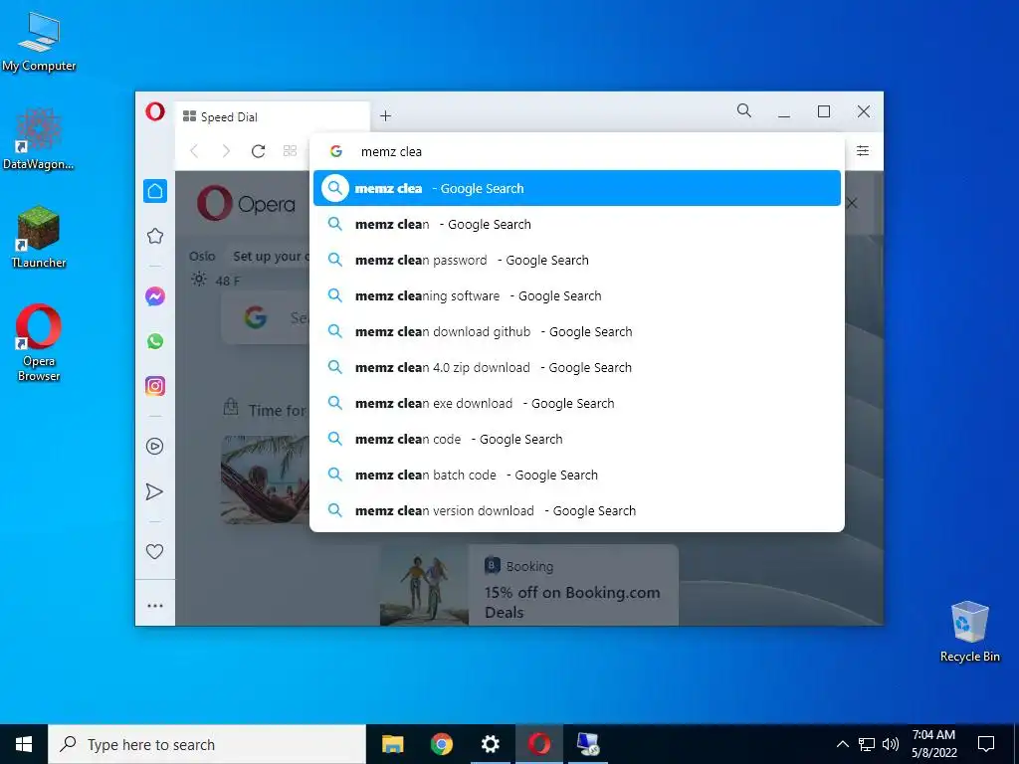
Task: Choose 'memz clean version download' suggestion
Action: tap(577, 510)
